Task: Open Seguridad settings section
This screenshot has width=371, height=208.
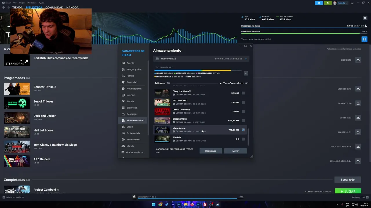Action: [x=133, y=82]
